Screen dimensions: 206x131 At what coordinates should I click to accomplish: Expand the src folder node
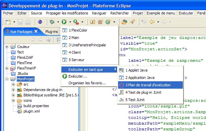point(13,84)
